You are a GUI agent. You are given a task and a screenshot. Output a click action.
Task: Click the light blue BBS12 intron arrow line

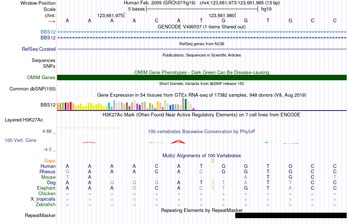[202, 32]
